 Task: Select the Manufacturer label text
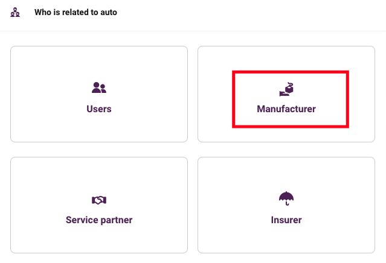[286, 109]
